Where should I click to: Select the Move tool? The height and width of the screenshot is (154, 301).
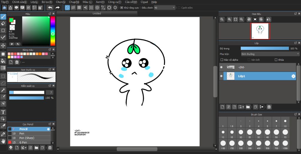click(3, 46)
